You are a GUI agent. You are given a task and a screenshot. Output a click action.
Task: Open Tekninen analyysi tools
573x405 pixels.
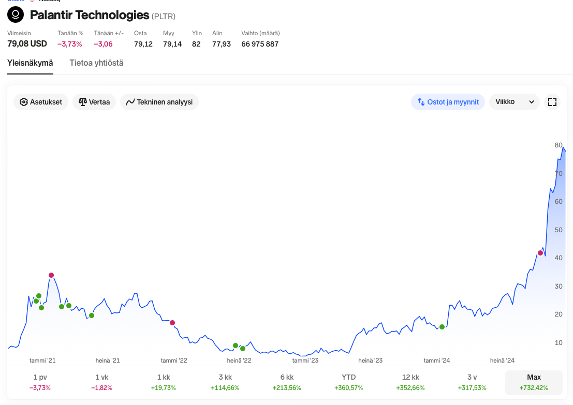point(159,102)
